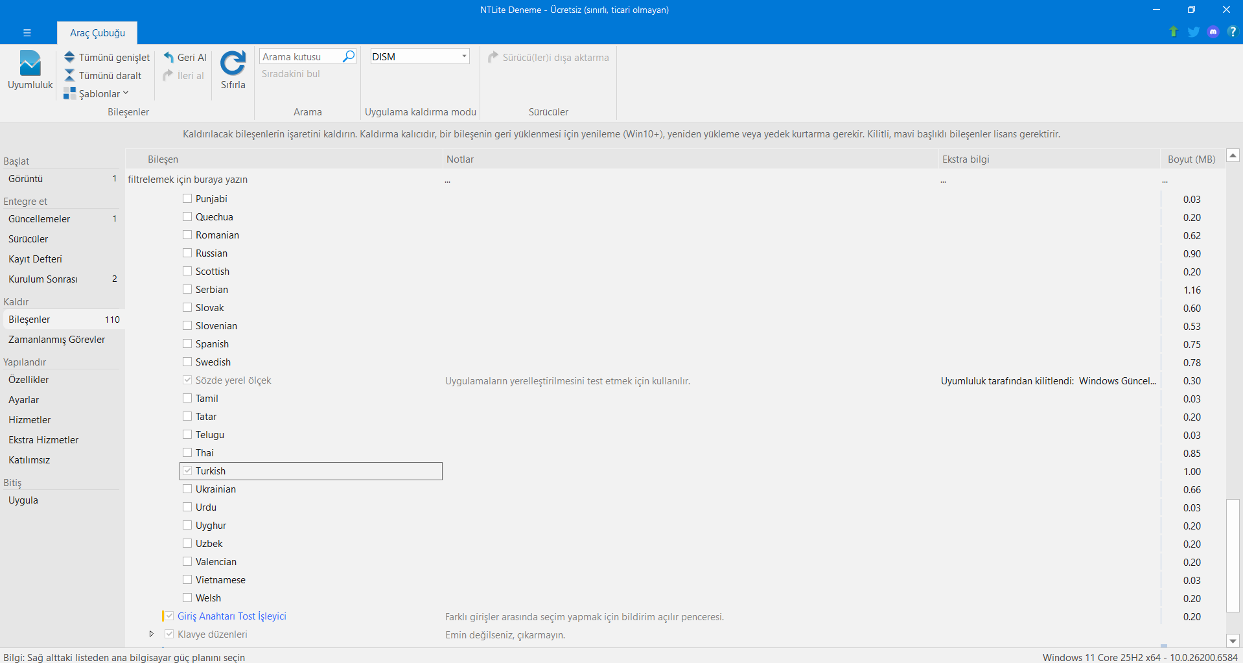The width and height of the screenshot is (1243, 663).
Task: Toggle the Turkish checkbox
Action: pos(187,471)
